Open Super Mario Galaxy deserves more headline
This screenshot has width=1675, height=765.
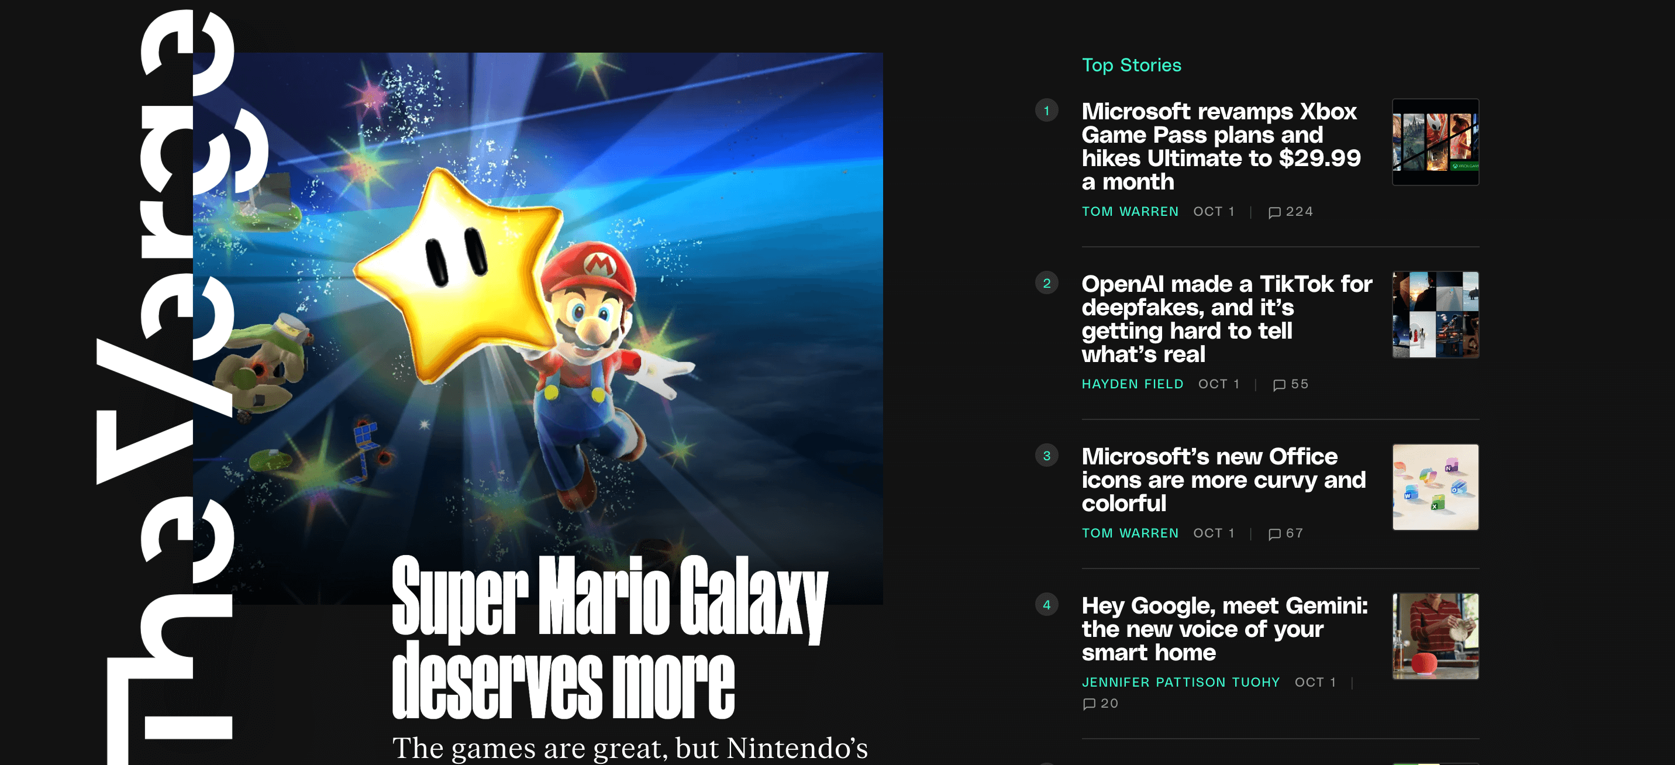(609, 637)
